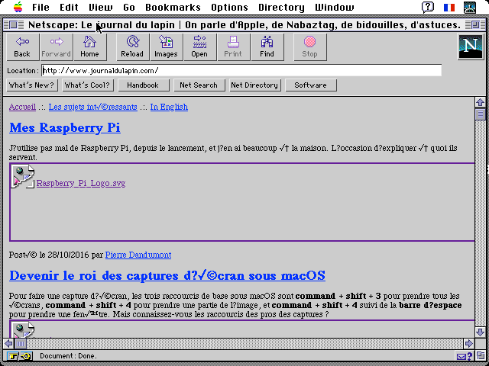Click the Print toolbar button
The height and width of the screenshot is (366, 489).
(x=233, y=47)
